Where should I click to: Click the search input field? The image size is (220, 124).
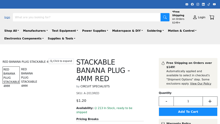pyautogui.click(x=87, y=17)
